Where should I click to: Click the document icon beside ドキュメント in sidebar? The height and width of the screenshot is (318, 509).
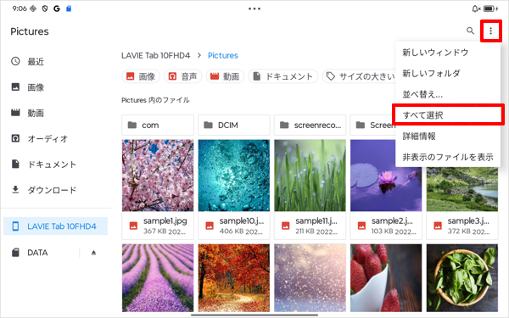tap(15, 164)
